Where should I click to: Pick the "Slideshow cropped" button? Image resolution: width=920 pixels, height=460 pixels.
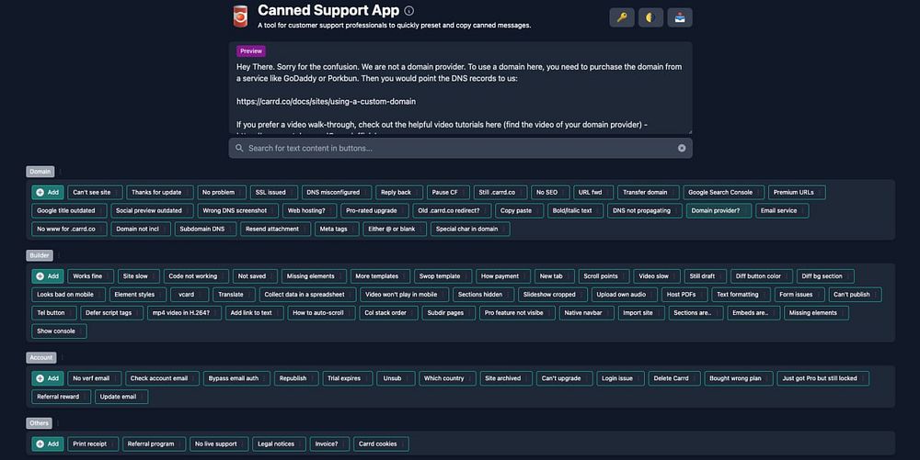(553, 294)
